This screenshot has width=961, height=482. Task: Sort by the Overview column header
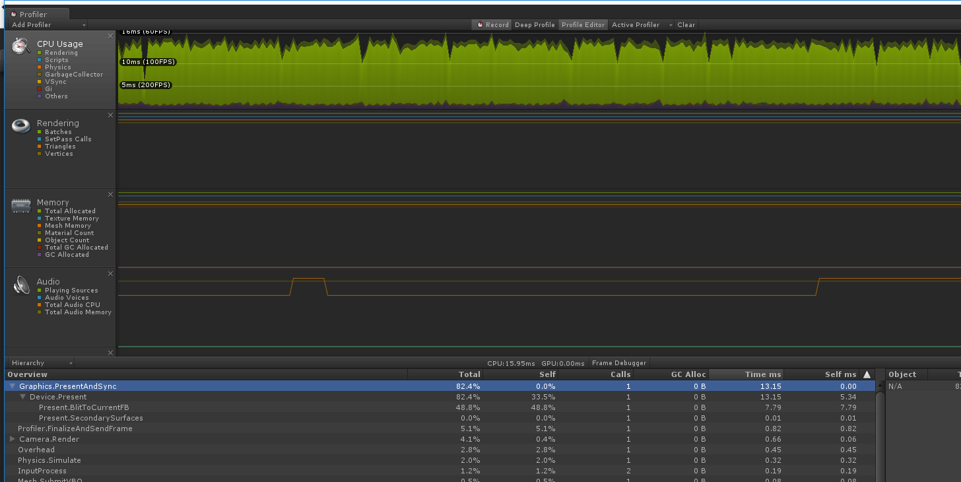point(206,374)
